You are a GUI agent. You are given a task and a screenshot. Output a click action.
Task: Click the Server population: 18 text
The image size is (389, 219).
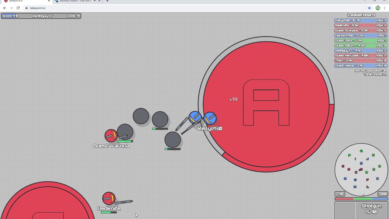370,71
